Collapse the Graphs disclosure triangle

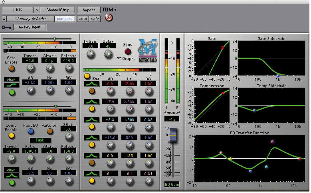pos(119,59)
